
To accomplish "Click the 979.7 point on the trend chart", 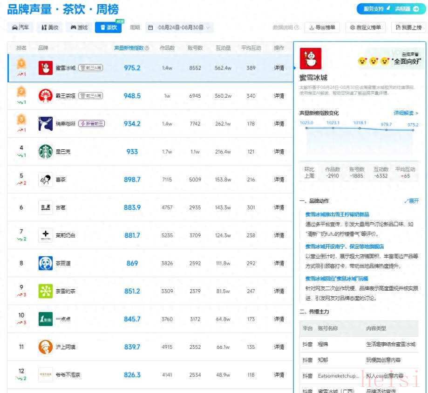I will click(387, 130).
